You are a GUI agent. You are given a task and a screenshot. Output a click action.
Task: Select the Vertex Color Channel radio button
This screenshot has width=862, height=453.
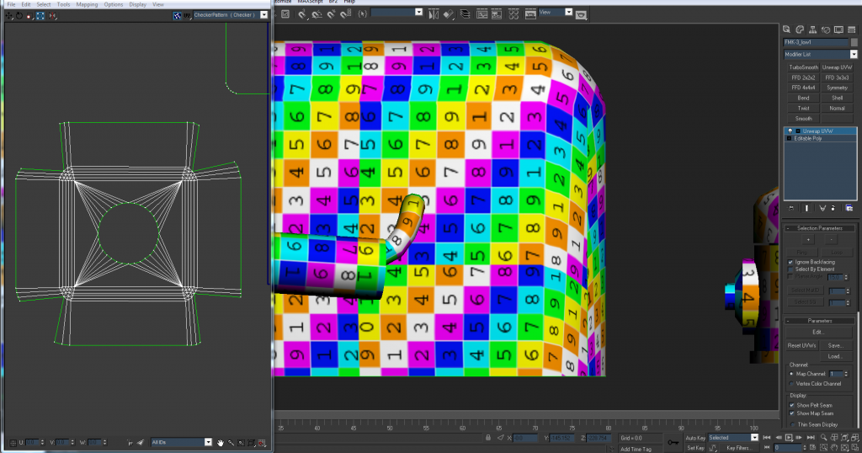coord(792,383)
